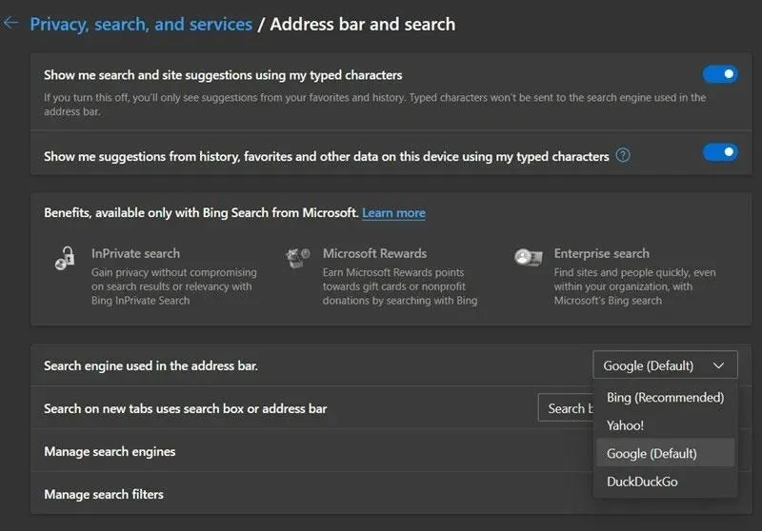This screenshot has height=531, width=762.
Task: Click the back arrow icon
Action: pyautogui.click(x=10, y=22)
